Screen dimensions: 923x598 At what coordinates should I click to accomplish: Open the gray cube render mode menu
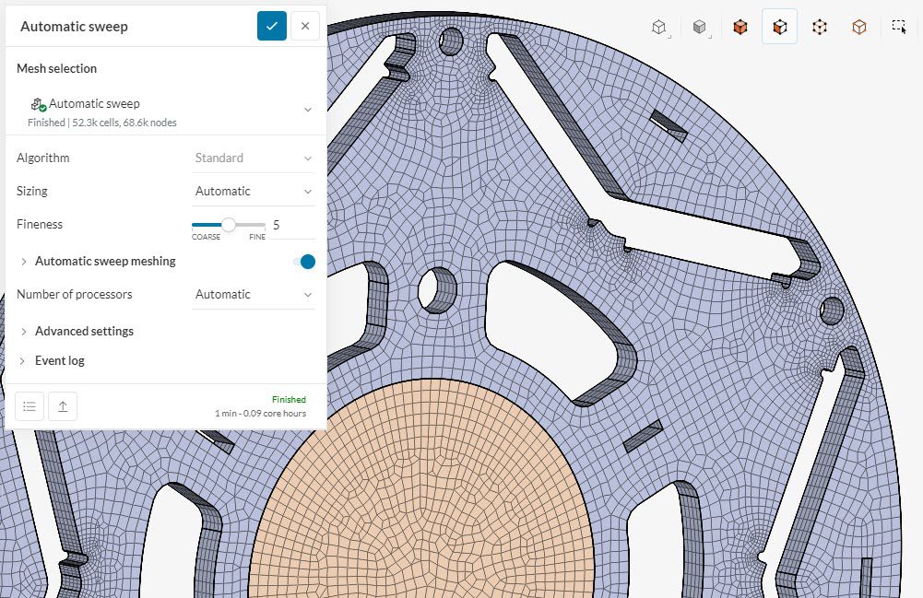pyautogui.click(x=700, y=28)
